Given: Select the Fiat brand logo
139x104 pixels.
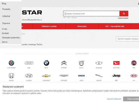Looking at the screenshot, I should [x=134, y=63].
